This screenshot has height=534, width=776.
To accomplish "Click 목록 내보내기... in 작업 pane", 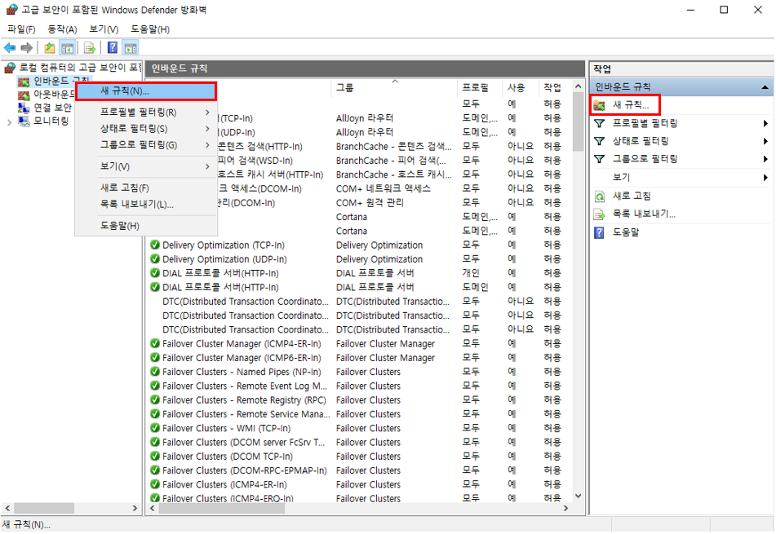I will [x=644, y=214].
